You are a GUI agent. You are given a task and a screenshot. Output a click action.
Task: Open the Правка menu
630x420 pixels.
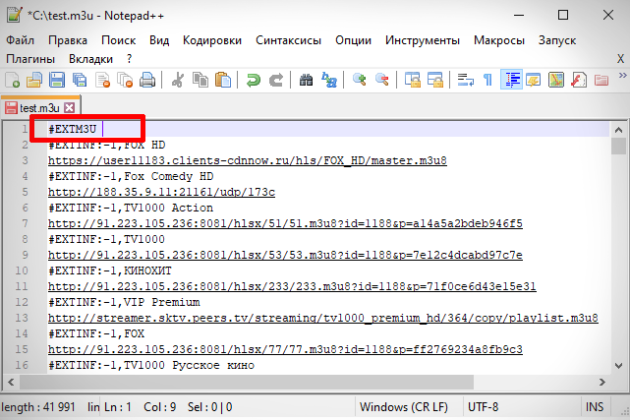68,40
